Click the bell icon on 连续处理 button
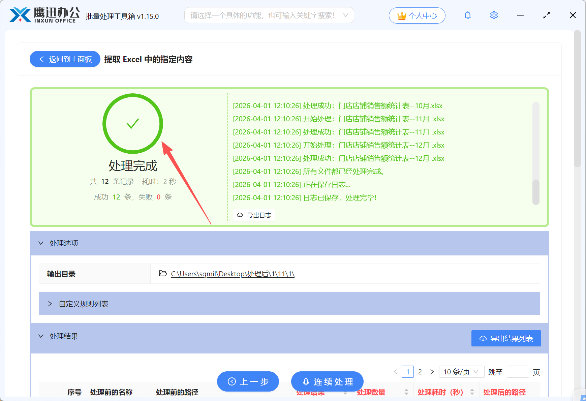The height and width of the screenshot is (401, 586). [x=306, y=381]
